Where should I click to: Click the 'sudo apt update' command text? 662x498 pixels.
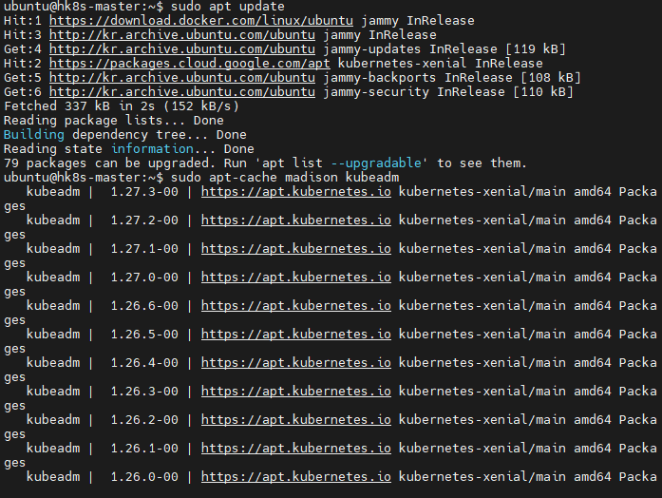pyautogui.click(x=228, y=7)
